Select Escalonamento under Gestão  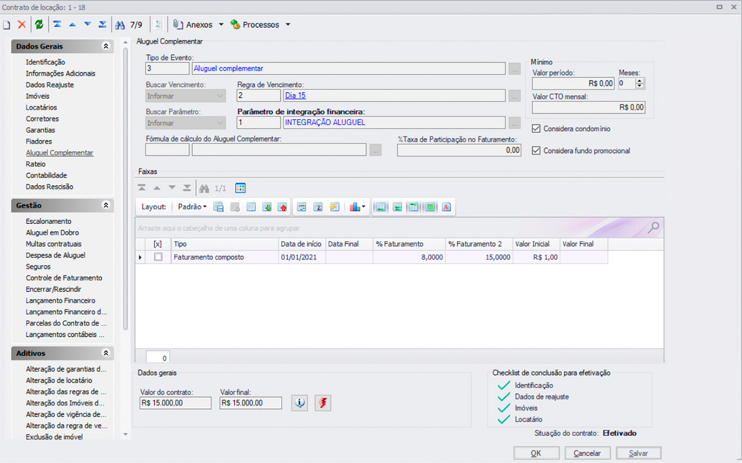pyautogui.click(x=49, y=221)
